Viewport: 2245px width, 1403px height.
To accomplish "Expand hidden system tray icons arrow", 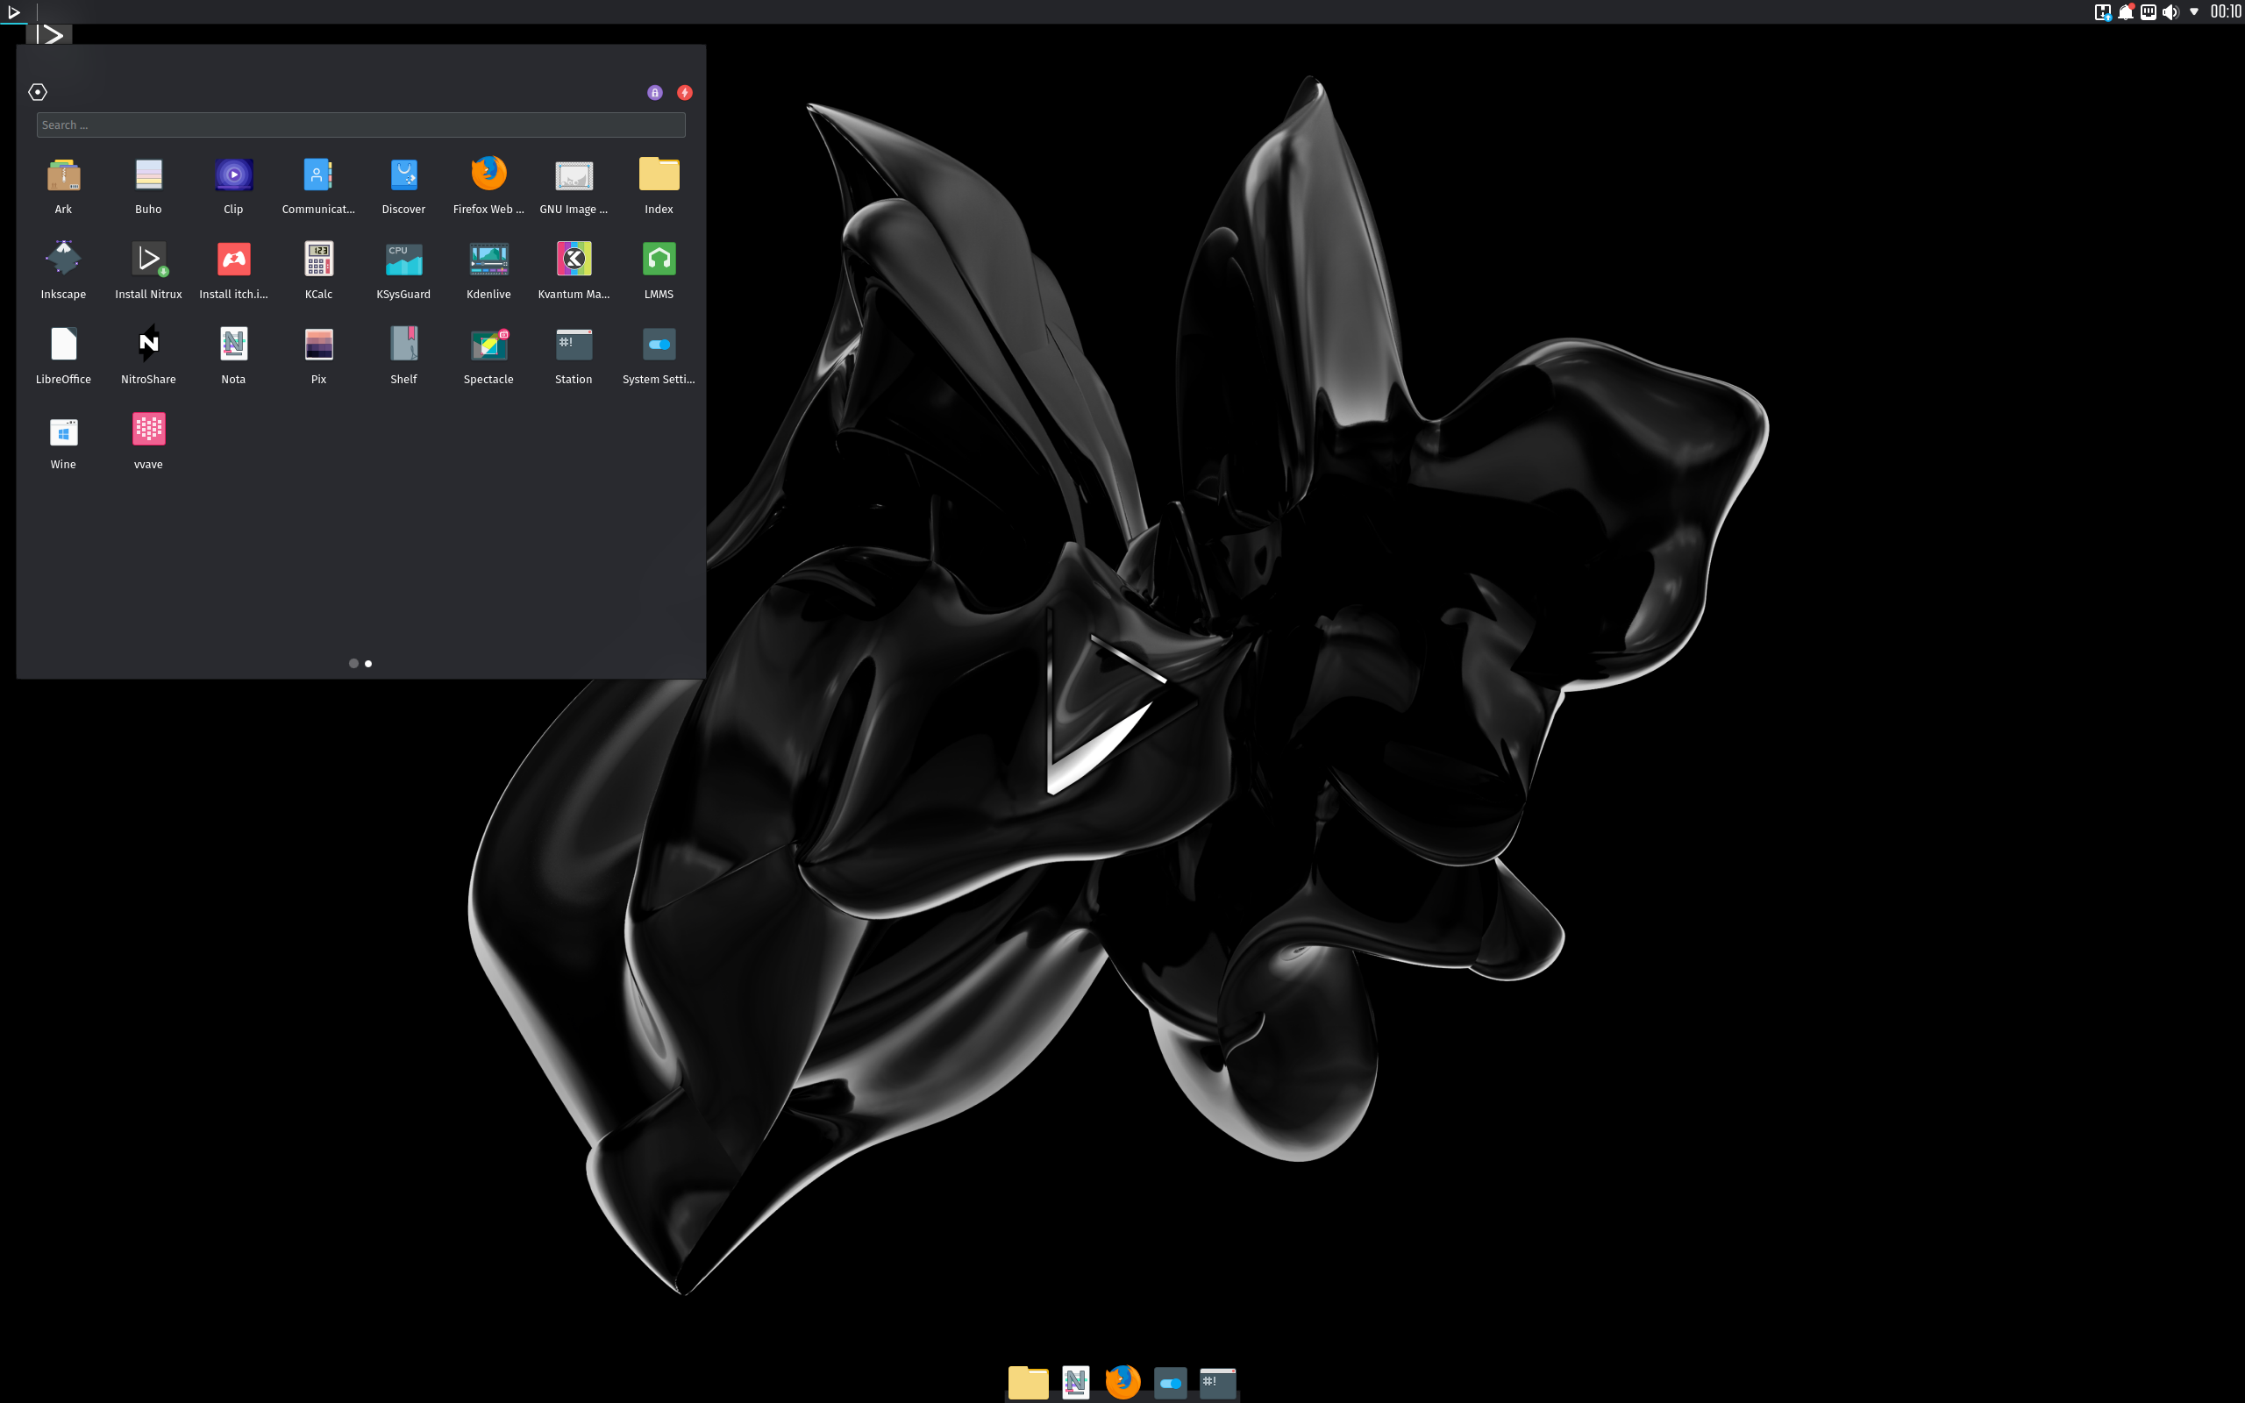I will 2194,12.
